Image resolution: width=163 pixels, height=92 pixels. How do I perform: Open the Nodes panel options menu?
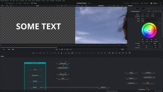click(161, 56)
